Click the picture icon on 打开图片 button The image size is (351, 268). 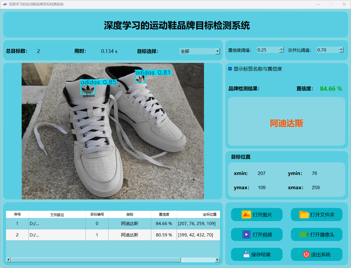pos(246,215)
